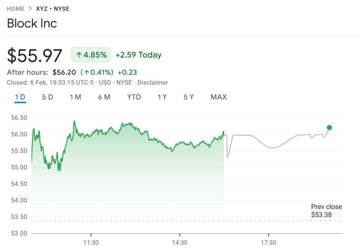The width and height of the screenshot is (359, 252).
Task: Navigate to HOME via the breadcrumb
Action: click(15, 9)
